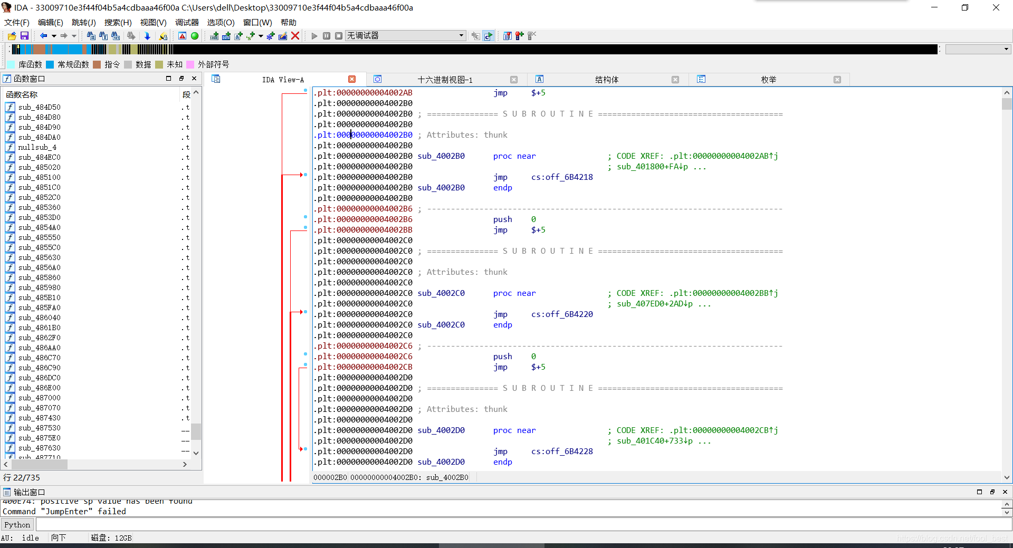Viewport: 1013px width, 548px height.
Task: Open the 帮助 menu
Action: 289,22
